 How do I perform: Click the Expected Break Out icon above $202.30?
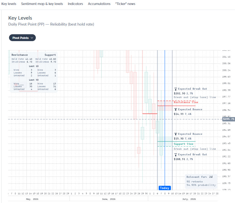coord(176,89)
